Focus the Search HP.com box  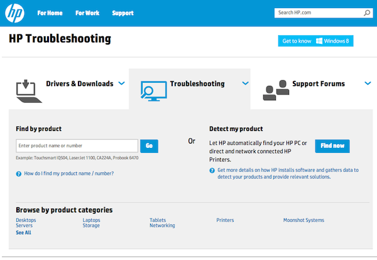(324, 13)
